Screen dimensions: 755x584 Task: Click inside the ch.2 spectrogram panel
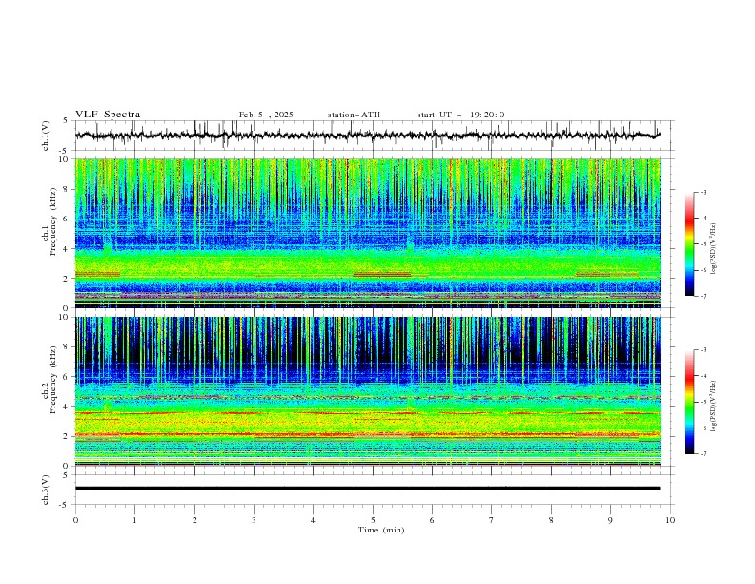point(367,391)
